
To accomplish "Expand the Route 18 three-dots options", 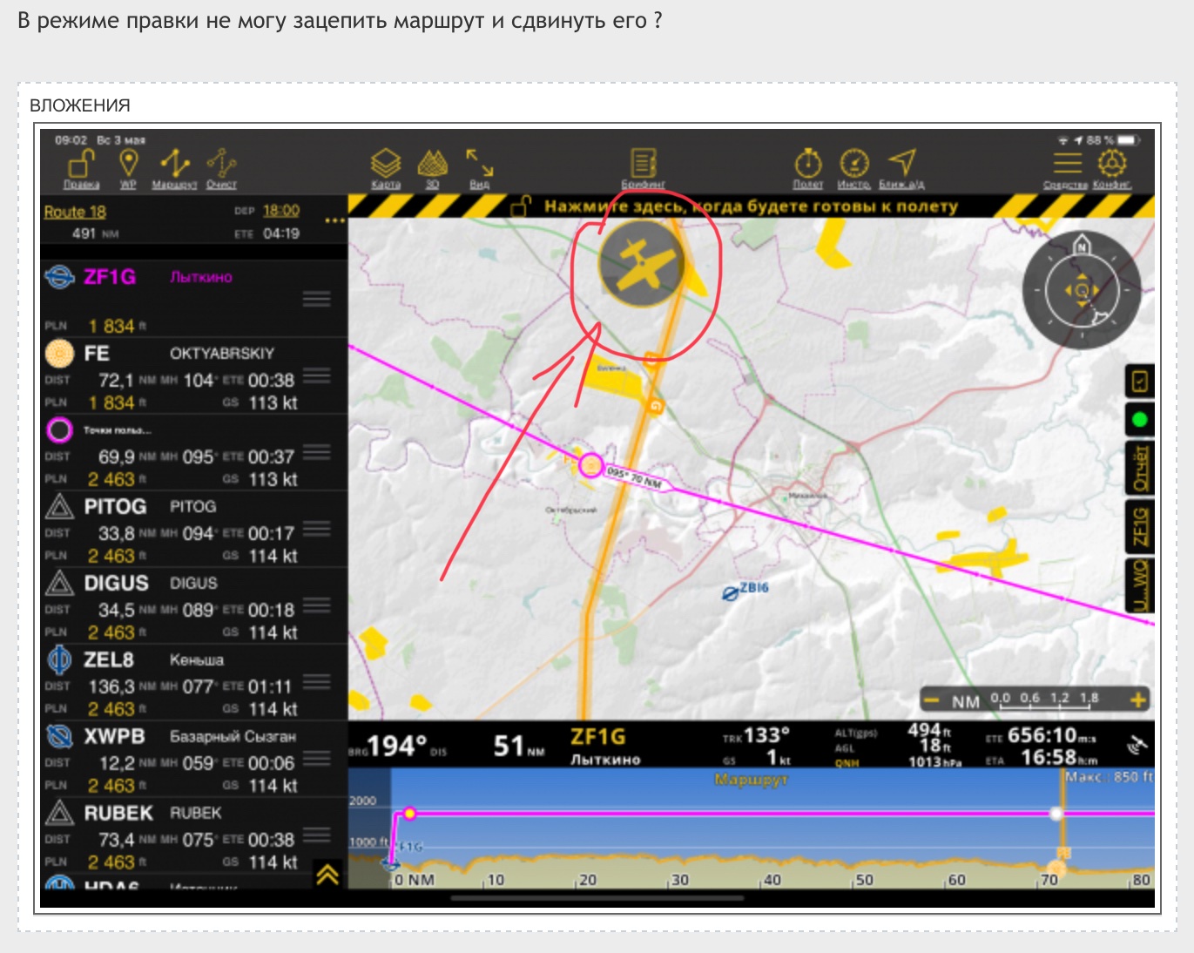I will click(334, 221).
